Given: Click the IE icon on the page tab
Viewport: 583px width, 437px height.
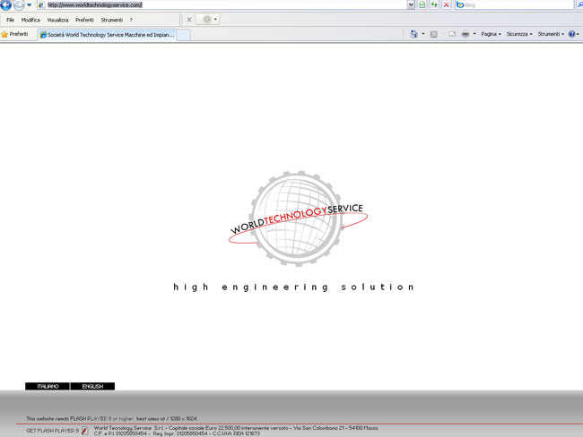Looking at the screenshot, I should pos(43,35).
